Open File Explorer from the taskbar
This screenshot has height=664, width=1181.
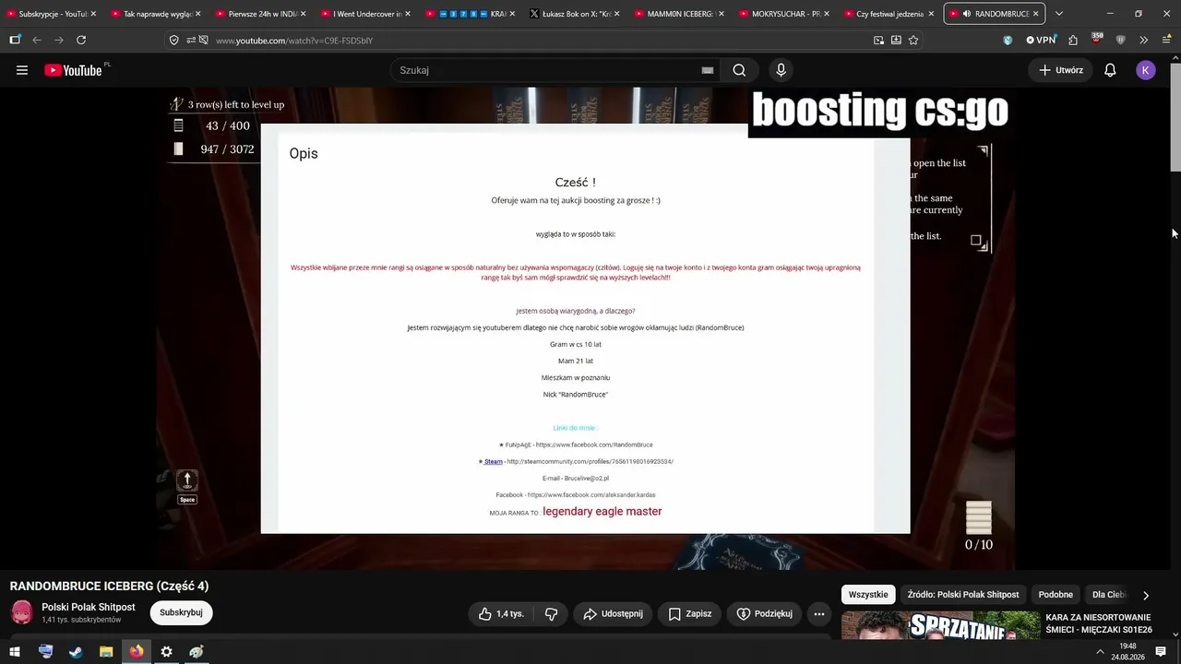[106, 652]
